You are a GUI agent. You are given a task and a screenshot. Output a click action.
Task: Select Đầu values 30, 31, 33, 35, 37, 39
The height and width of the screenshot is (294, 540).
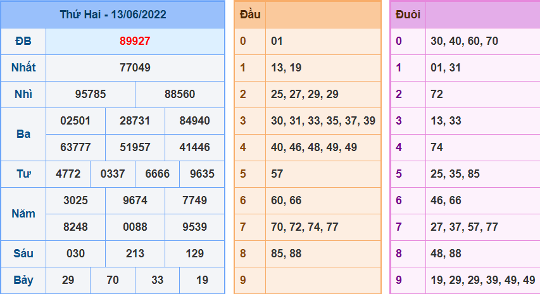(x=323, y=121)
